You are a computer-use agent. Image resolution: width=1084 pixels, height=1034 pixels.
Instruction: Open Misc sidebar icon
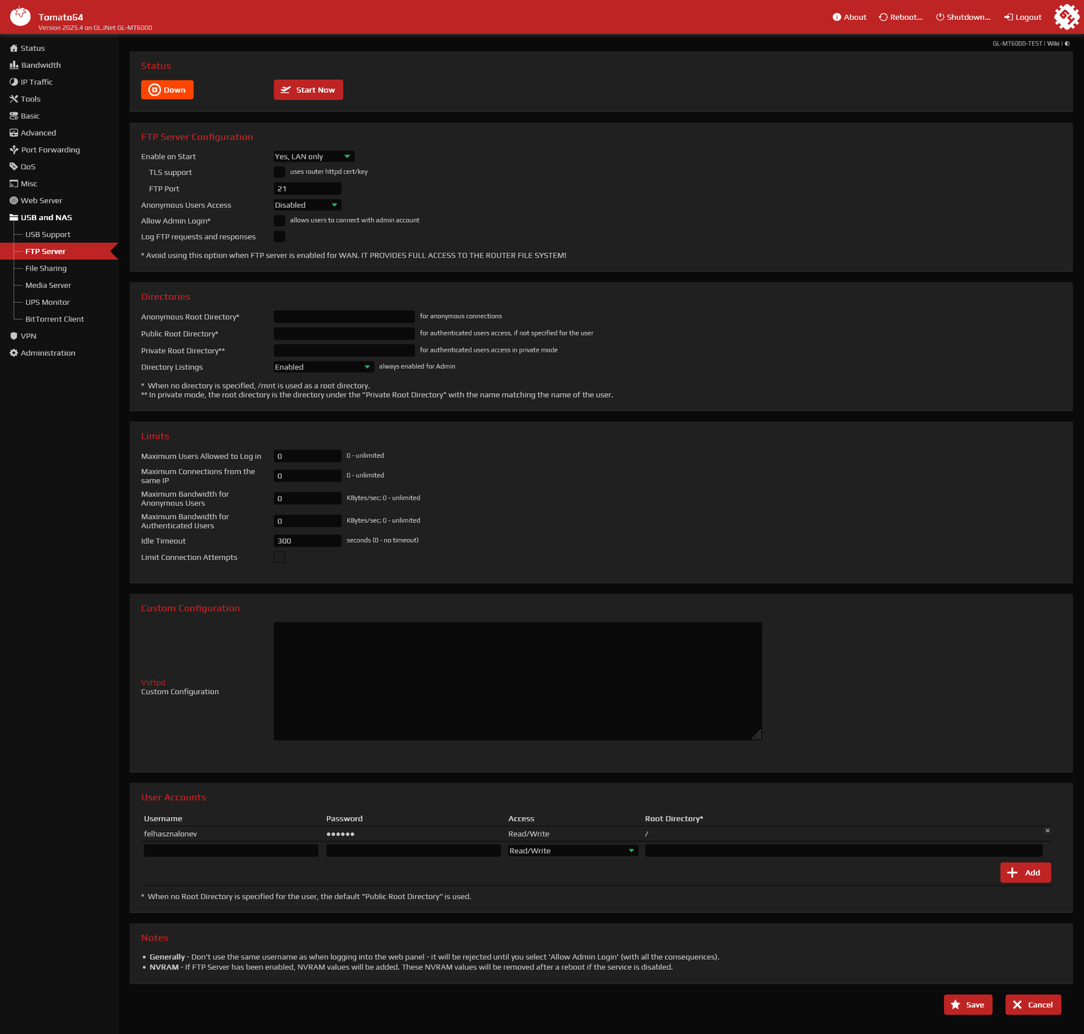pyautogui.click(x=14, y=183)
